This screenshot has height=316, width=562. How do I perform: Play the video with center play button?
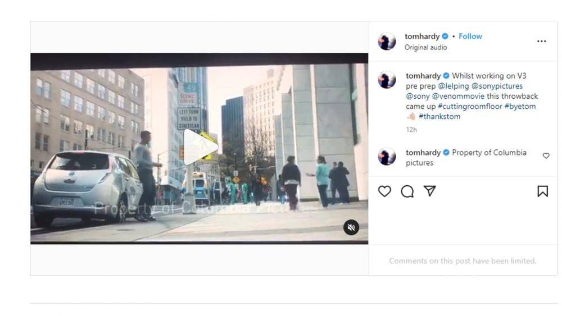click(200, 148)
